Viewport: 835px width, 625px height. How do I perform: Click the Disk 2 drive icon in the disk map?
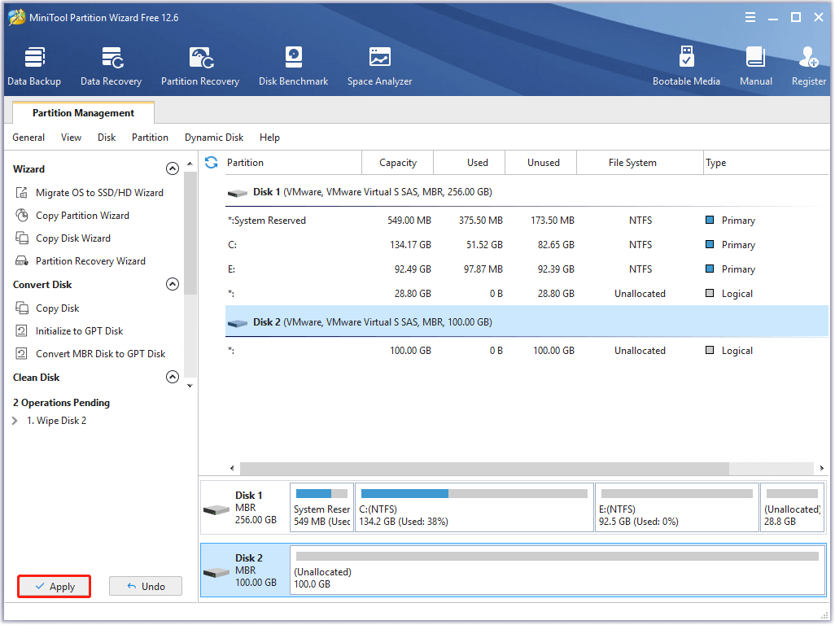point(216,572)
